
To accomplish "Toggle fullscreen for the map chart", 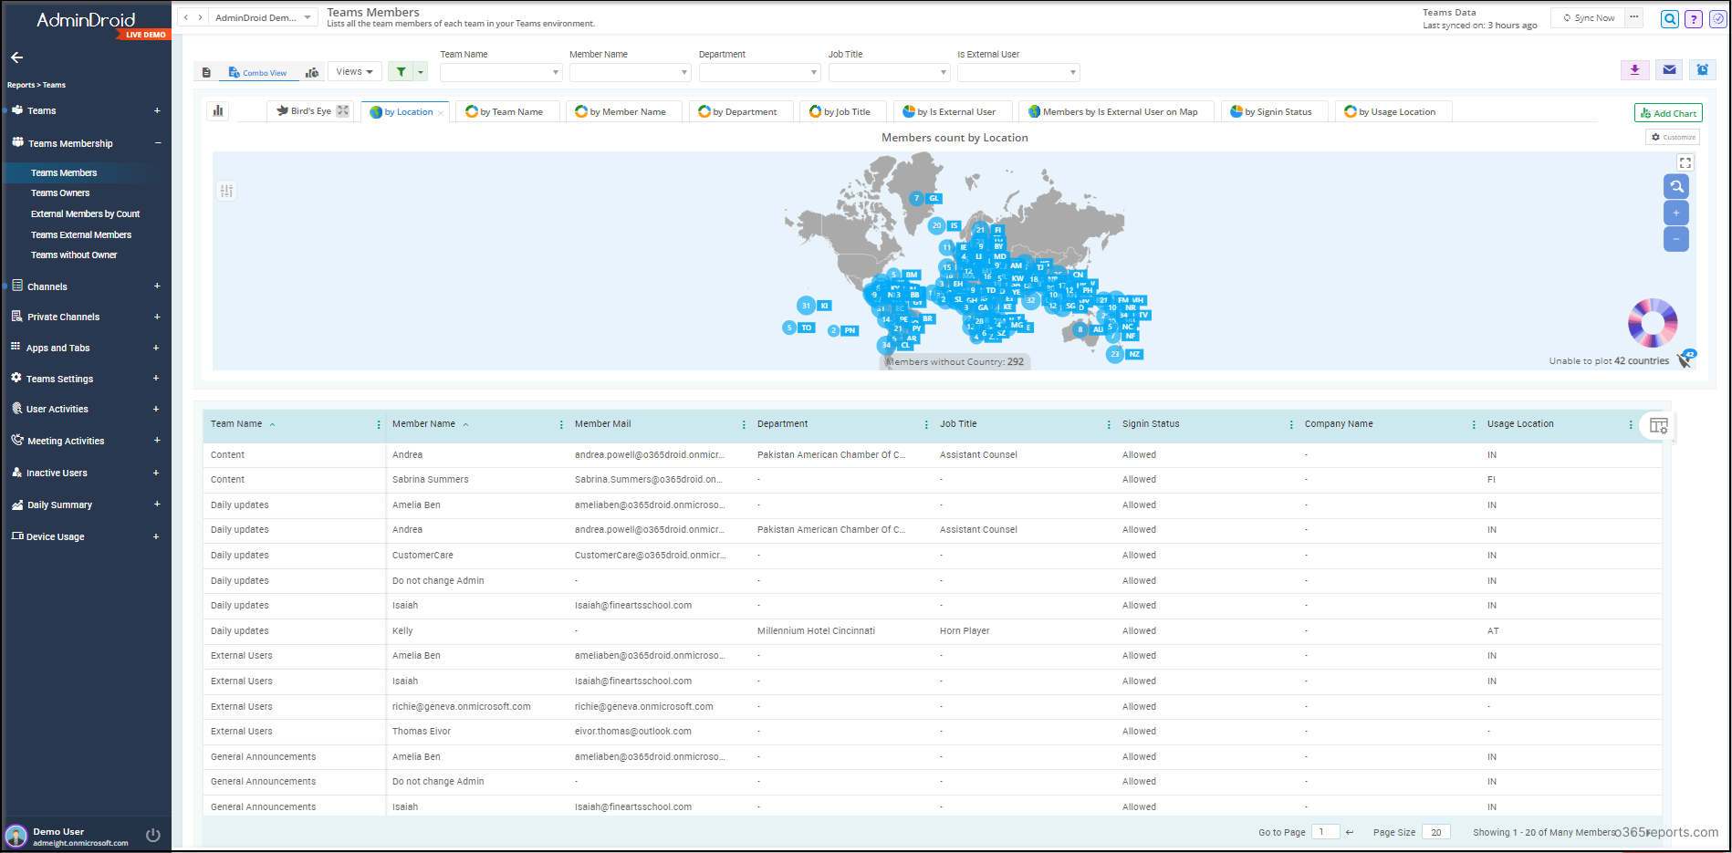I will 1685,162.
